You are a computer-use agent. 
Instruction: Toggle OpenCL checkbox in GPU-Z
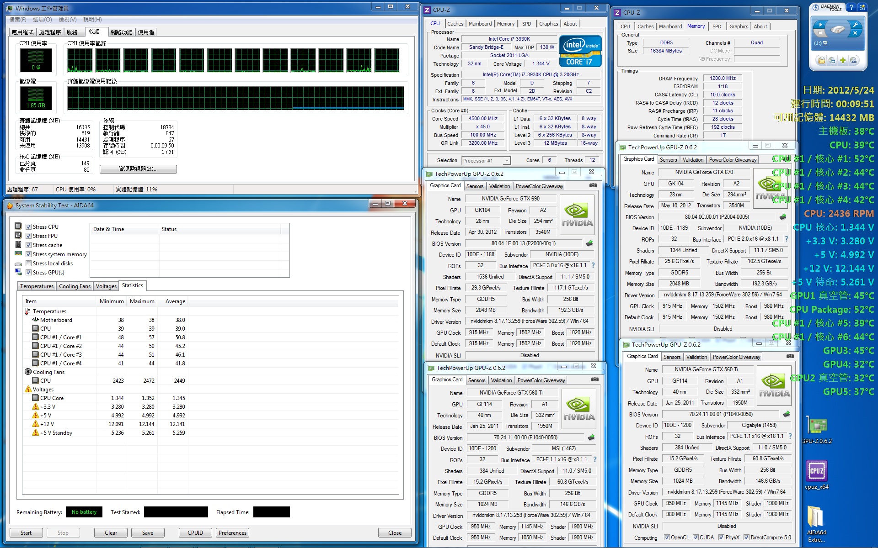(666, 537)
